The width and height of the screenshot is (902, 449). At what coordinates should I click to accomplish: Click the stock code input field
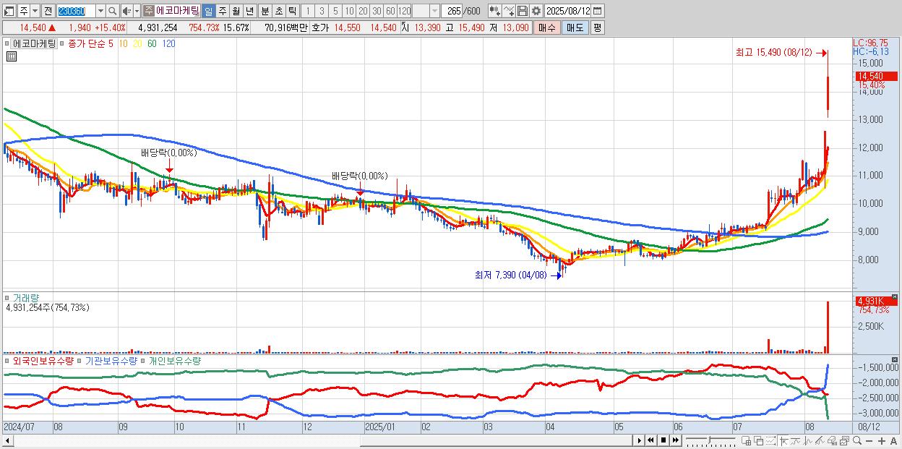(76, 11)
